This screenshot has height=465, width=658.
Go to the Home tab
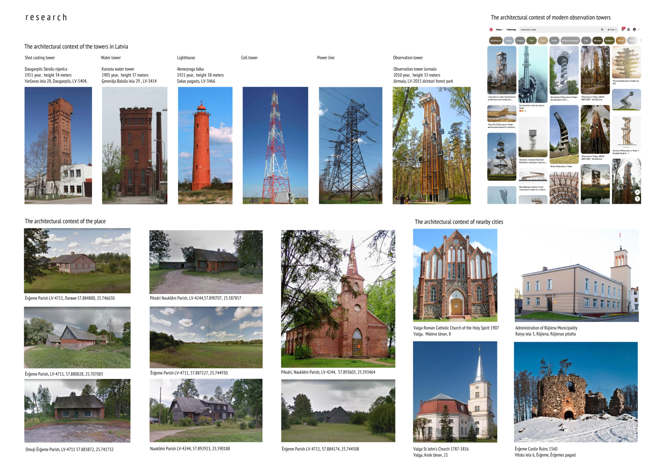pyautogui.click(x=499, y=29)
